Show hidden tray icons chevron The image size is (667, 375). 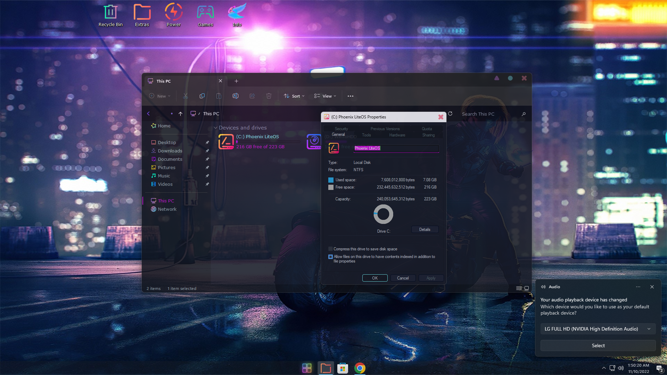click(604, 368)
